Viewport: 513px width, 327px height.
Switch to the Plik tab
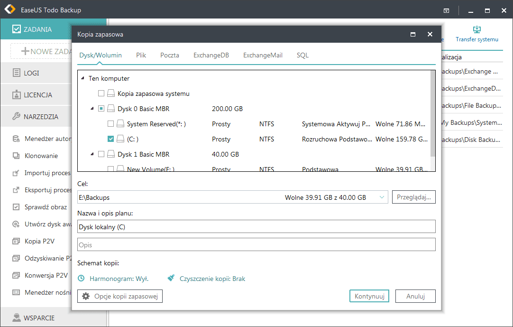tap(141, 55)
